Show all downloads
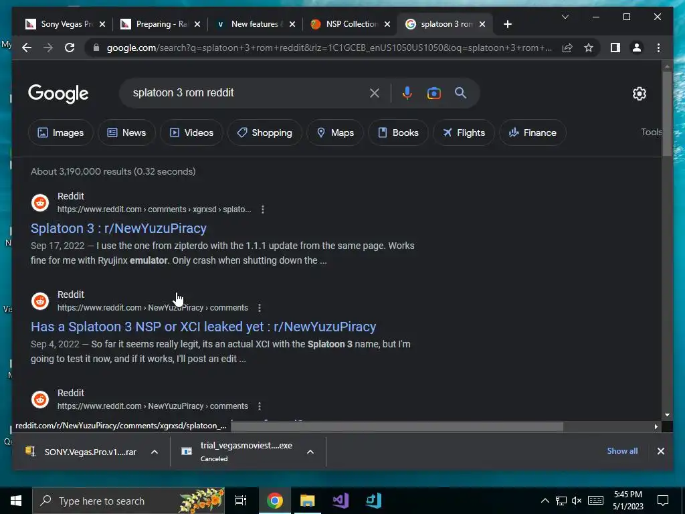Image resolution: width=685 pixels, height=514 pixels. click(622, 451)
